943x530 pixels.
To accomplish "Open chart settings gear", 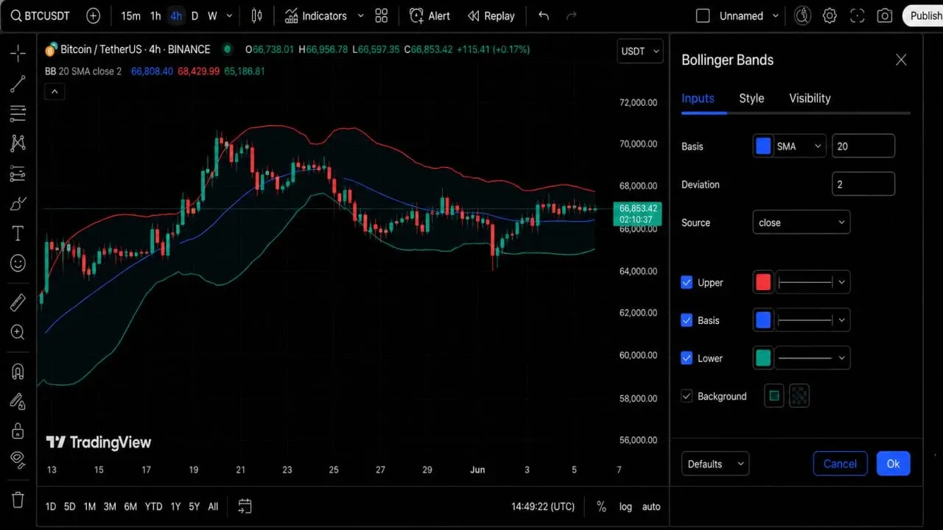I will (x=830, y=15).
